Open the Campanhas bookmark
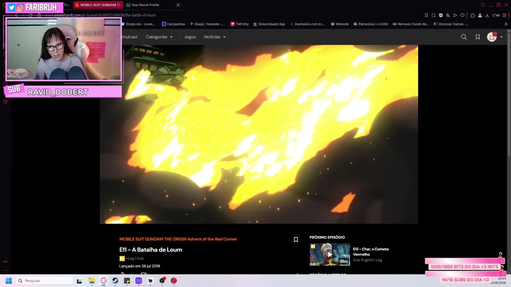This screenshot has height=287, width=511. click(173, 24)
